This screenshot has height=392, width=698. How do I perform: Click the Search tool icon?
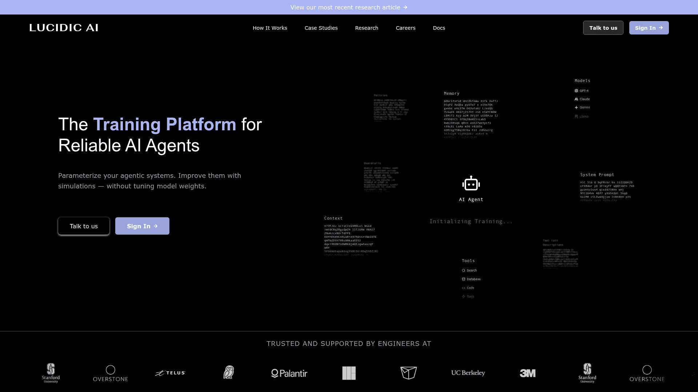click(x=464, y=270)
